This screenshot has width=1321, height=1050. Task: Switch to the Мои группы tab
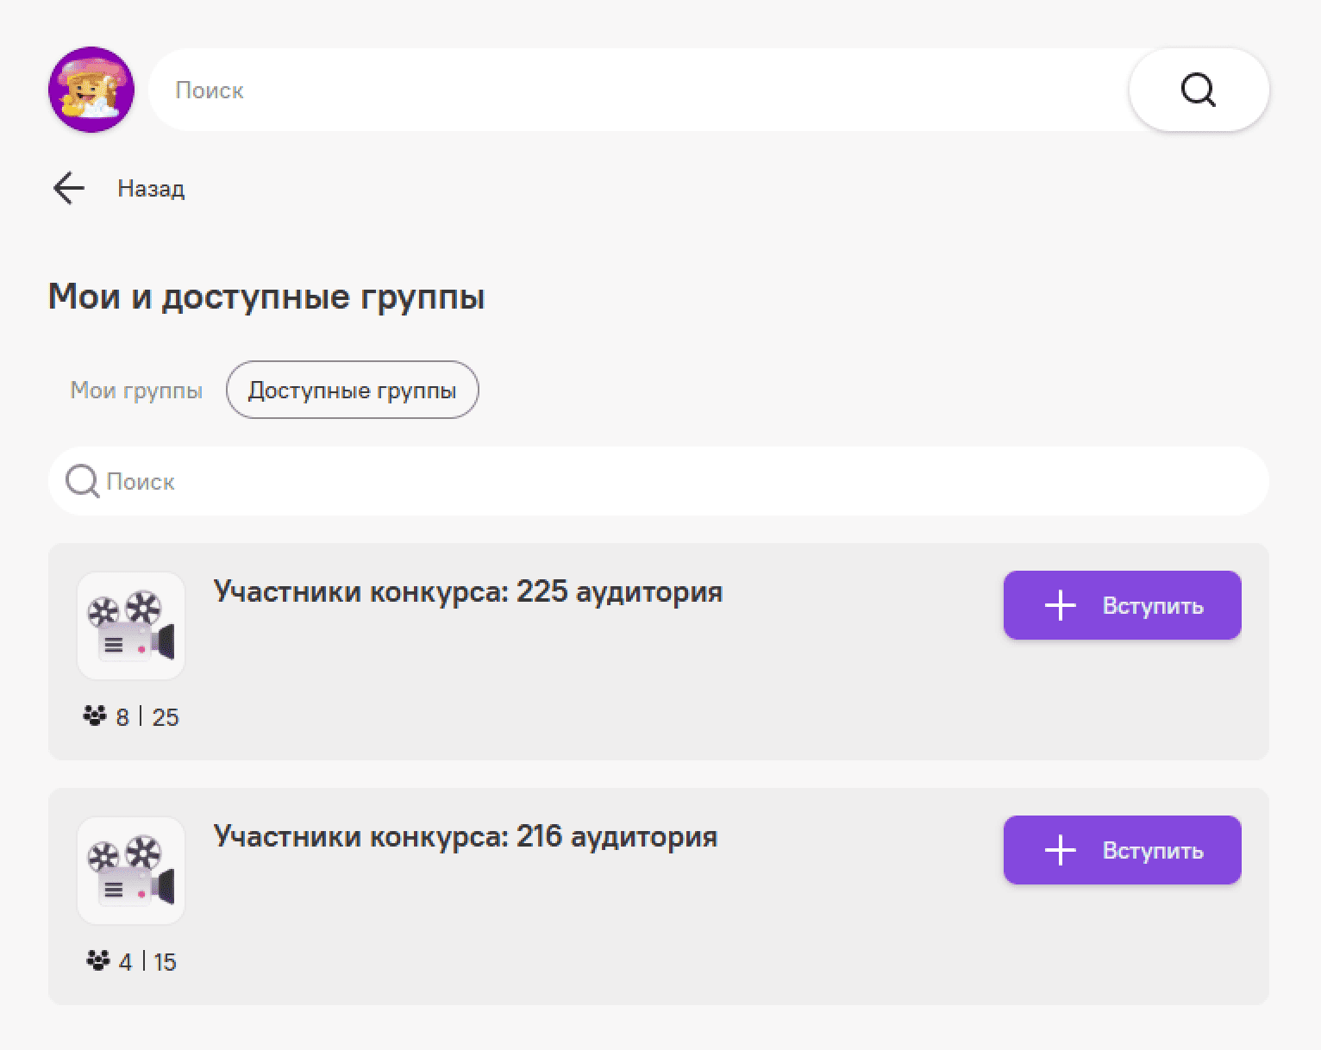(x=136, y=391)
